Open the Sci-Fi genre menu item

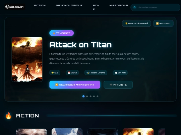(x=96, y=7)
